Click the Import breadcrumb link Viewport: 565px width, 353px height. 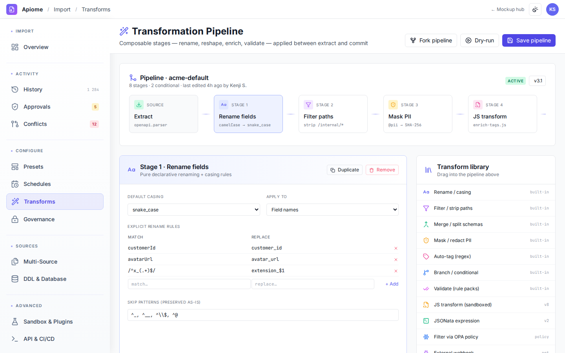(62, 9)
